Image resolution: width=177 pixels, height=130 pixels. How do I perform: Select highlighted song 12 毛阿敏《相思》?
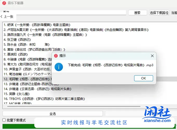28,79
